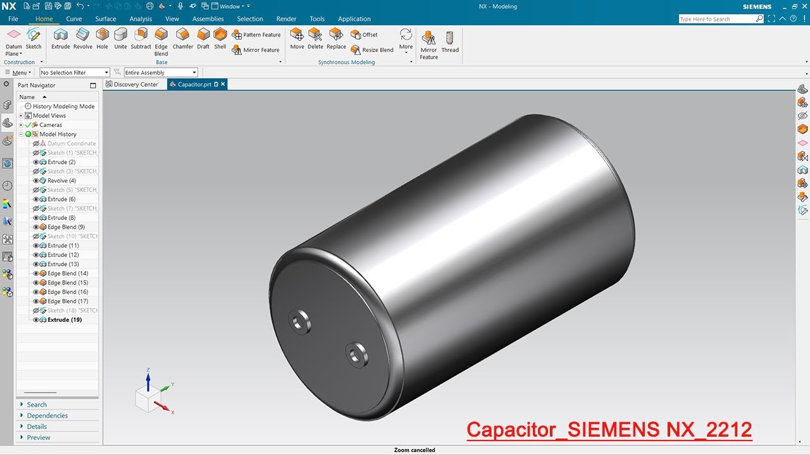This screenshot has width=810, height=455.
Task: Start a new Sketch
Action: coord(34,39)
